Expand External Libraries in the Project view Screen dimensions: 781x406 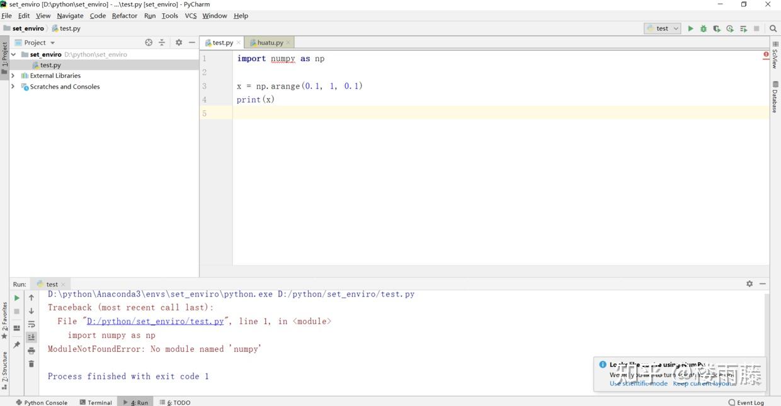click(x=13, y=75)
